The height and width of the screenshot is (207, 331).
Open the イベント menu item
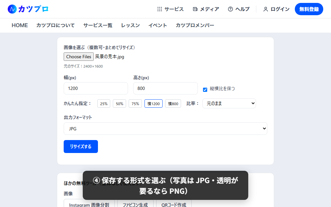point(158,25)
